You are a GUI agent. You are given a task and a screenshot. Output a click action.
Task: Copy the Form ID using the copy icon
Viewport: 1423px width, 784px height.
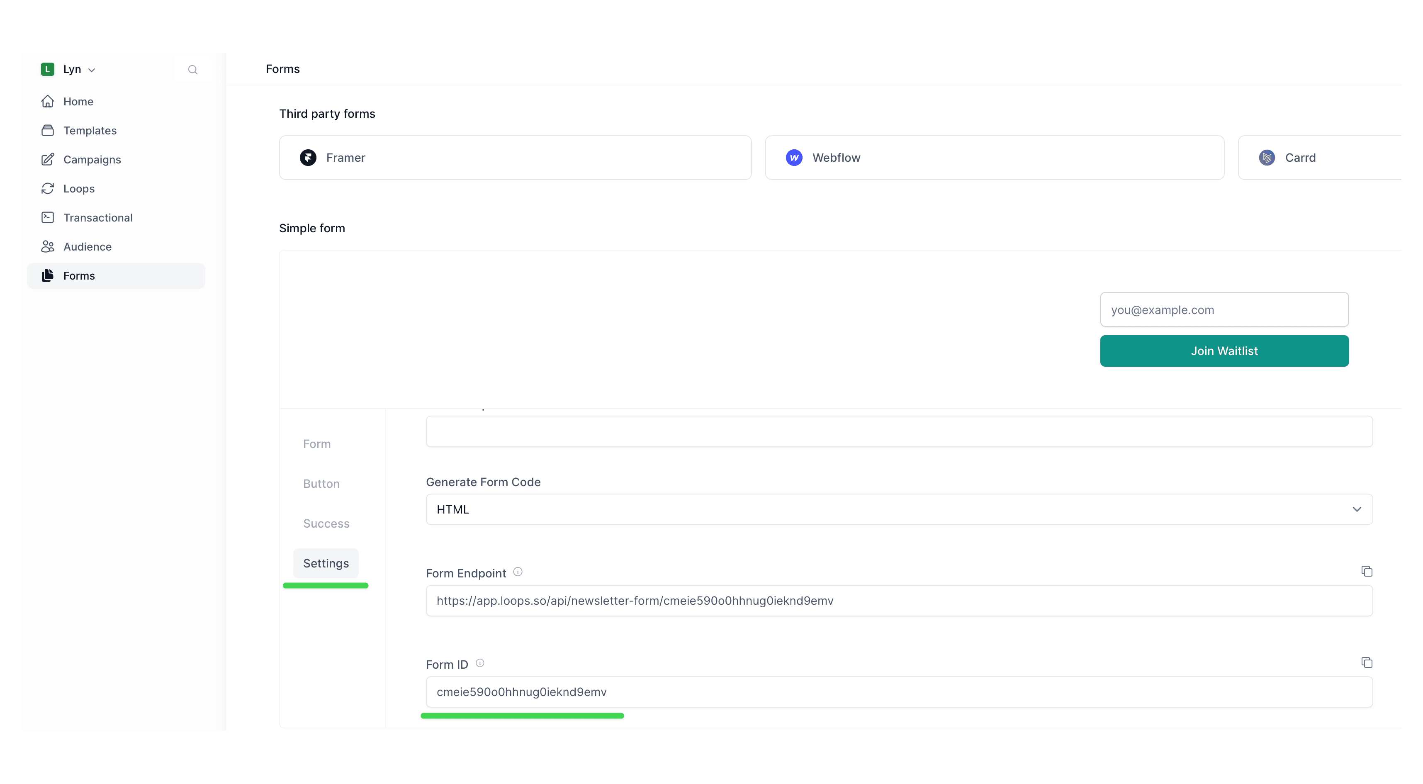click(1368, 662)
